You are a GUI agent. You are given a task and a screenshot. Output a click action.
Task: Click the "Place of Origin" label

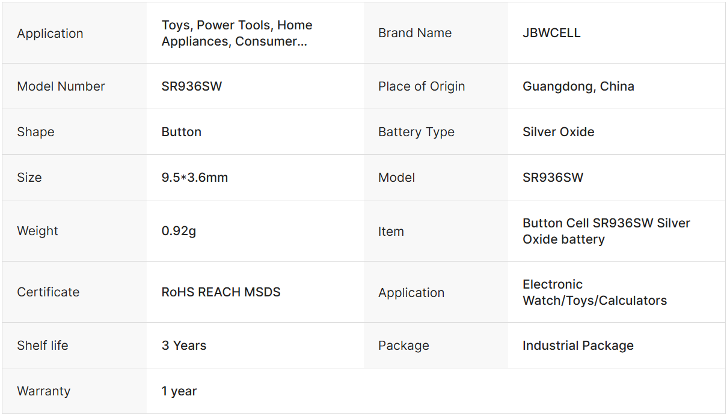coord(421,86)
